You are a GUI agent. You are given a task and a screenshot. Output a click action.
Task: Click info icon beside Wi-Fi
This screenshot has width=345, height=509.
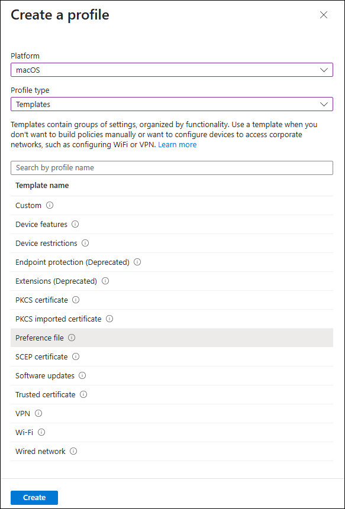coord(41,432)
